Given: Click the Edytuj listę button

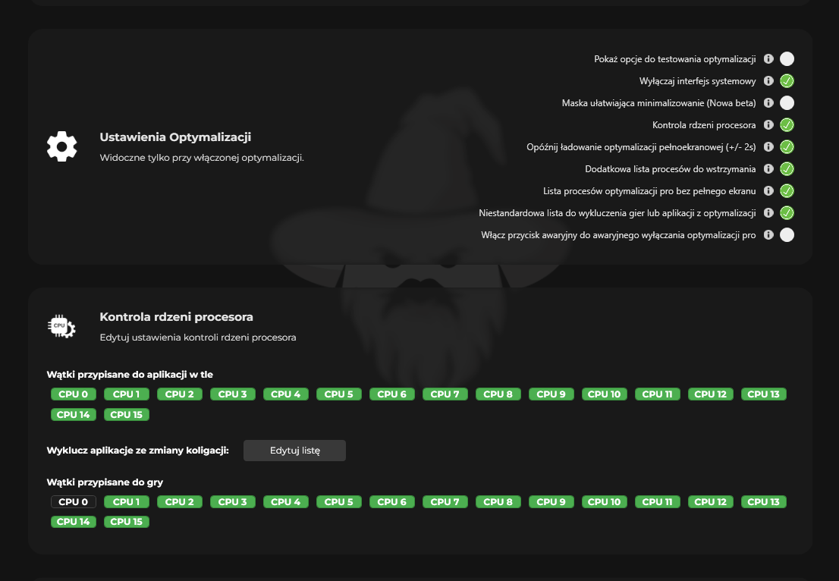Looking at the screenshot, I should (294, 451).
